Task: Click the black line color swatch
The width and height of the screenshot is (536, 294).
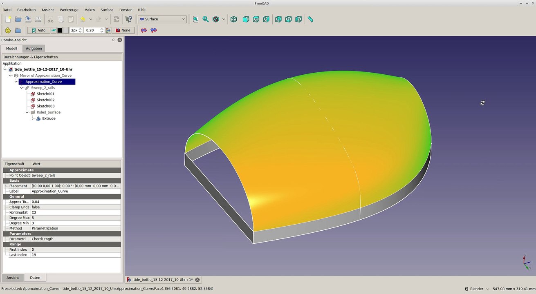Action: [60, 30]
